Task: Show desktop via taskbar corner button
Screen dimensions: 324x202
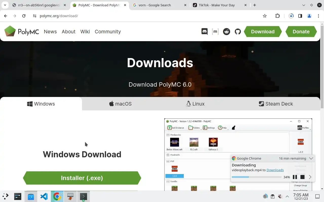Action: [x=317, y=196]
